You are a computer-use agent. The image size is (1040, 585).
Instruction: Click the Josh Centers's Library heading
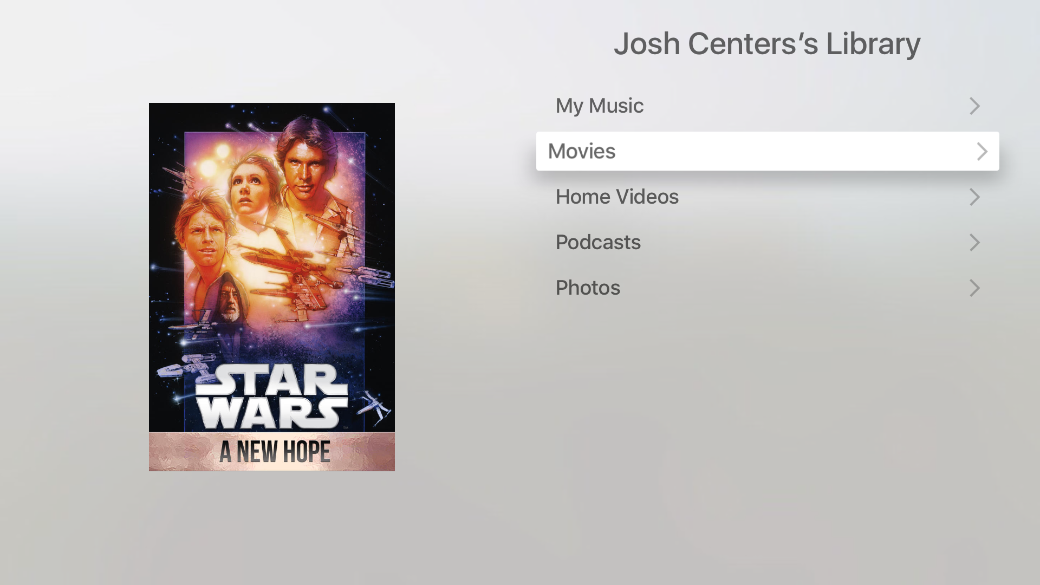click(x=767, y=43)
